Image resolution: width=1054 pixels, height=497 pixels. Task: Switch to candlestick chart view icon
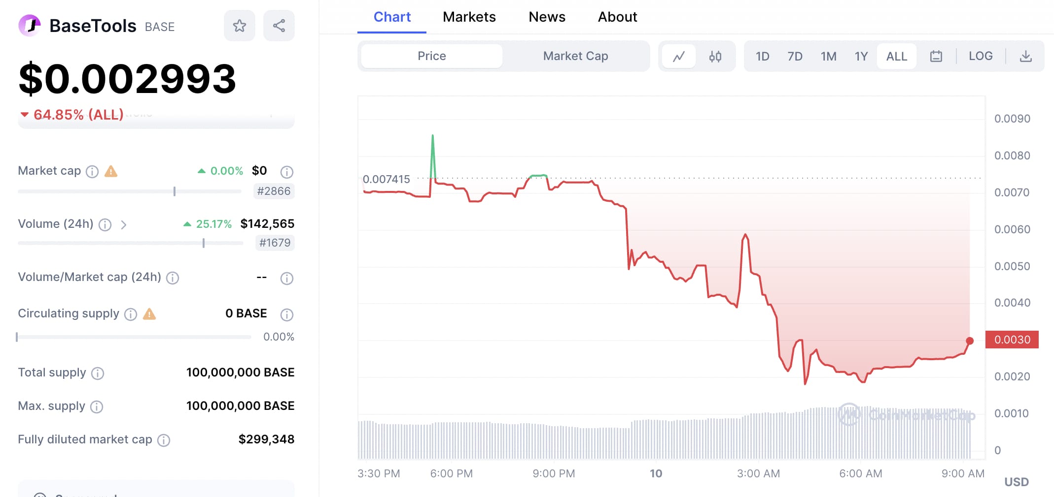click(x=715, y=56)
